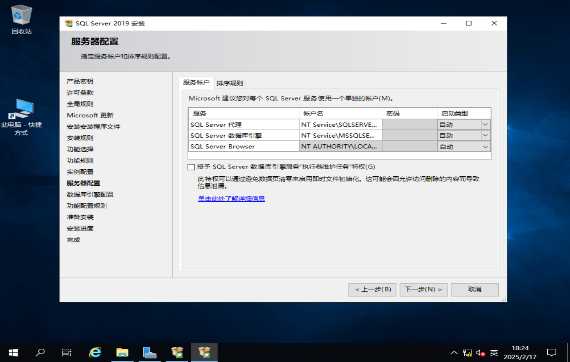Select the SQL Server Browser account name cell
570x362 pixels.
(340, 146)
